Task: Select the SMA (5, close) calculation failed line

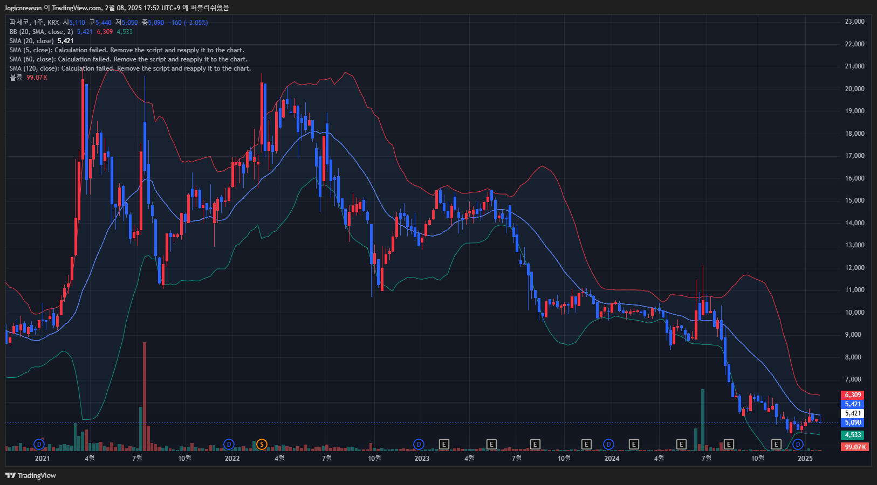Action: (127, 50)
